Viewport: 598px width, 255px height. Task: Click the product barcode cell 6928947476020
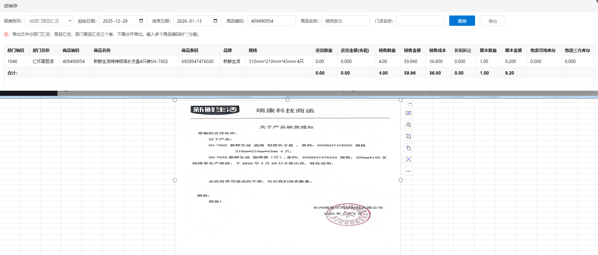point(198,61)
